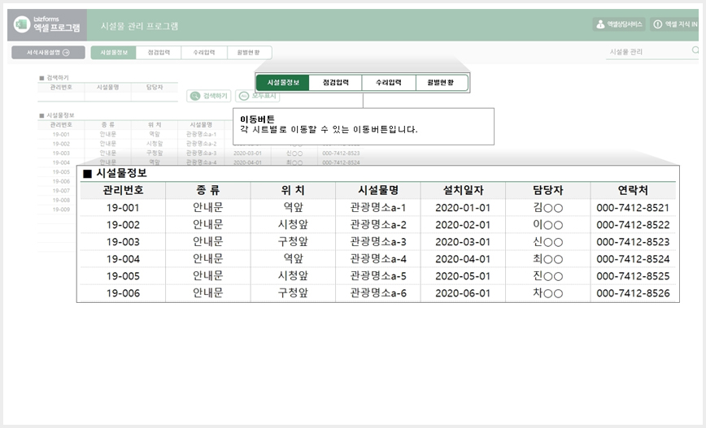Open the 엑셀 지식 IN header button

(675, 24)
